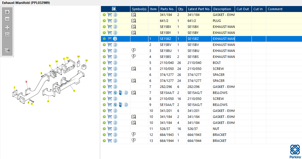Image resolution: width=302 pixels, height=159 pixels.
Task: Open the note symbol on the SE15BS row
Action: (x=134, y=56)
